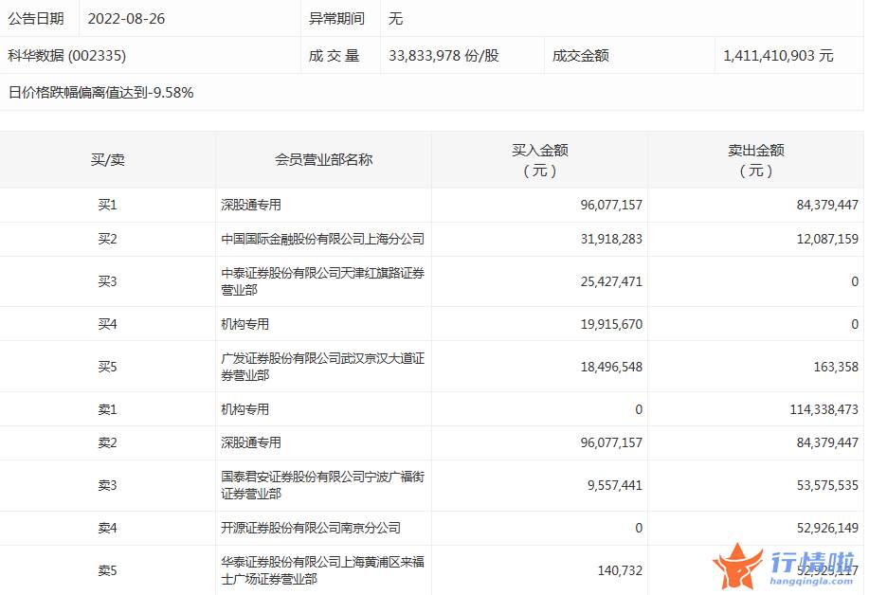Select the sell amount 52,926,149
The height and width of the screenshot is (595, 869).
coord(827,528)
